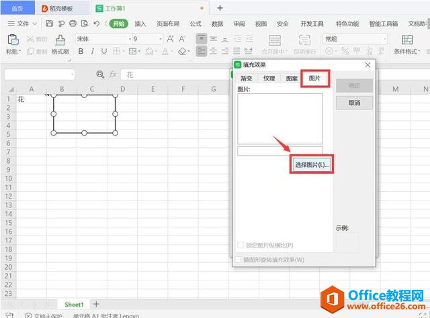The height and width of the screenshot is (318, 430).
Task: Click the 确定 button in dialog
Action: (x=354, y=86)
